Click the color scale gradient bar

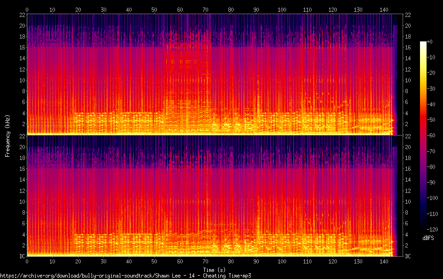(x=423, y=135)
